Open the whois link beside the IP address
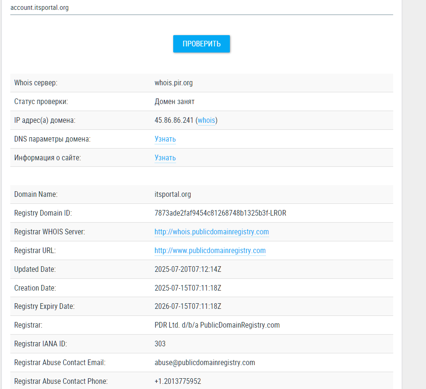 (206, 120)
